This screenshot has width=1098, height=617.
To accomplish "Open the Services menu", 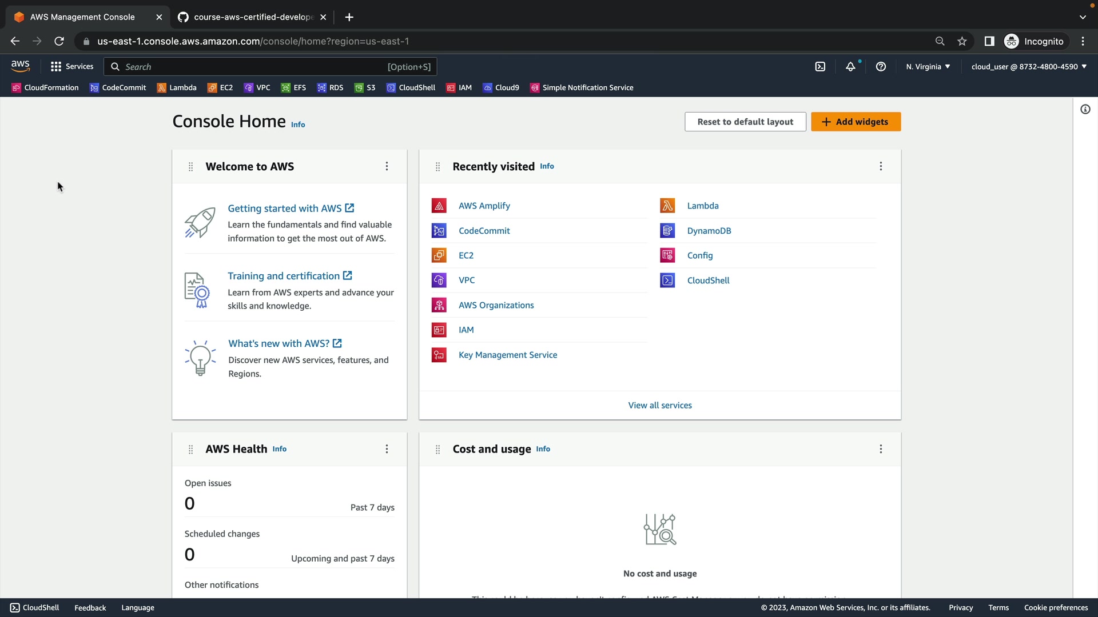I will coord(72,67).
